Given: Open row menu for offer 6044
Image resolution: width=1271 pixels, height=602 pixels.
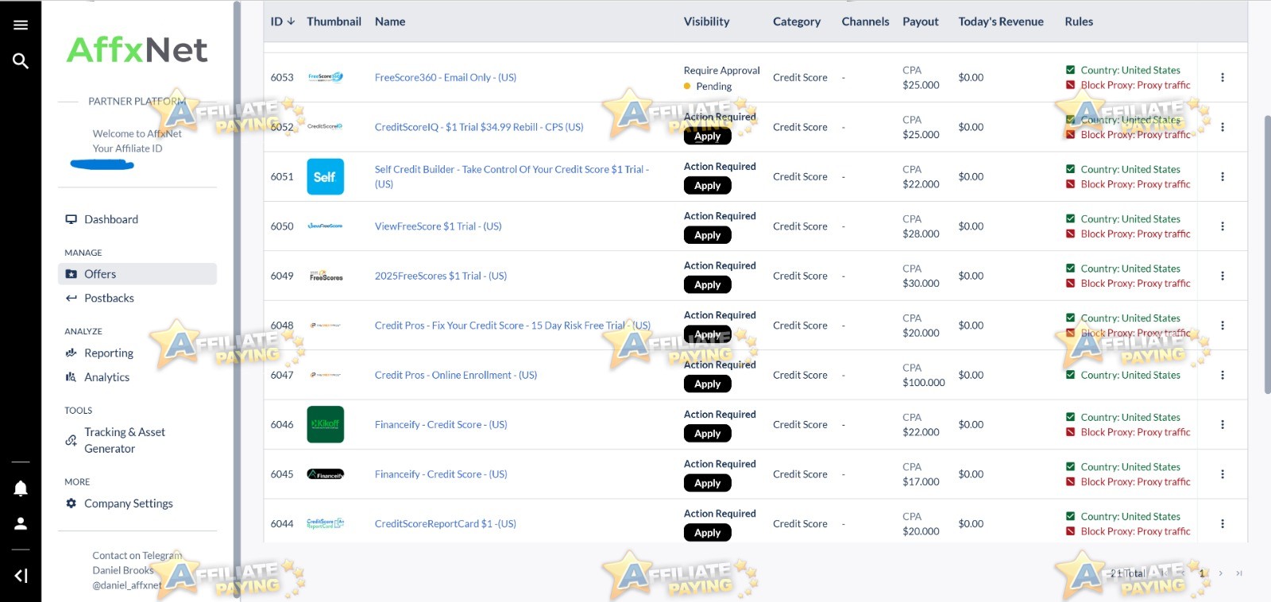Looking at the screenshot, I should [x=1223, y=524].
